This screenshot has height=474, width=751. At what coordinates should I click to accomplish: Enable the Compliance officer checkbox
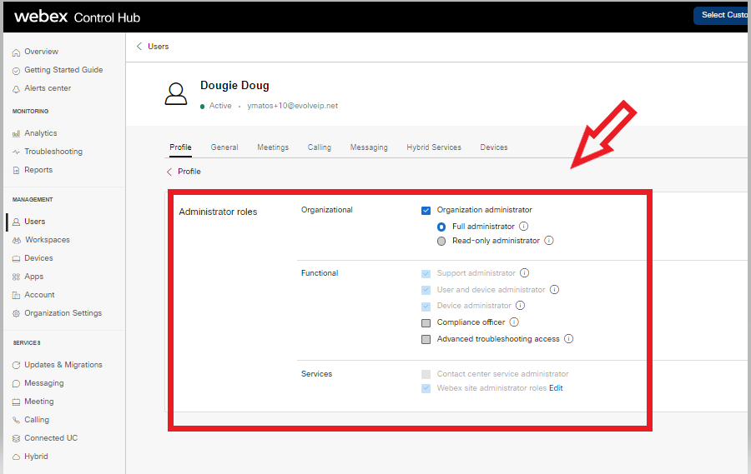(426, 323)
